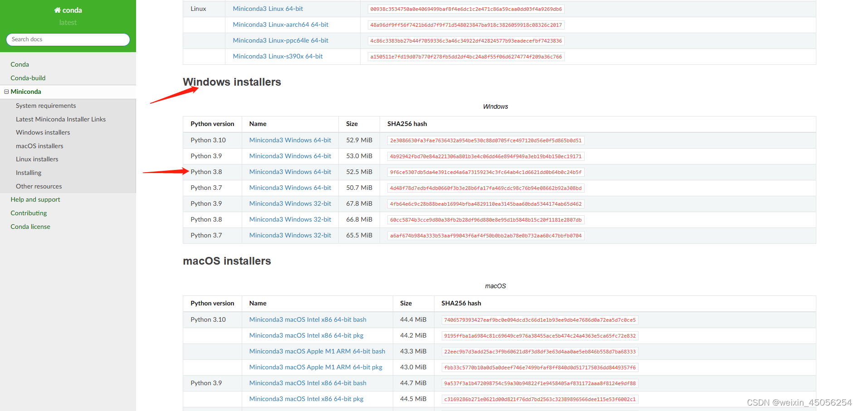Image resolution: width=859 pixels, height=411 pixels.
Task: Select SHA256 hash starting with 4d48f78d
Action: pyautogui.click(x=486, y=188)
